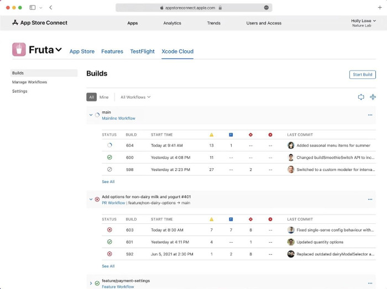387x289 pixels.
Task: Click the cancelled status of build 598
Action: 109,169
